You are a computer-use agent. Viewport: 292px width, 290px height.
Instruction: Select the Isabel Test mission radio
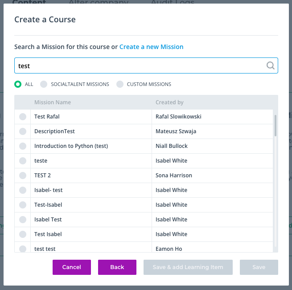[x=23, y=220]
